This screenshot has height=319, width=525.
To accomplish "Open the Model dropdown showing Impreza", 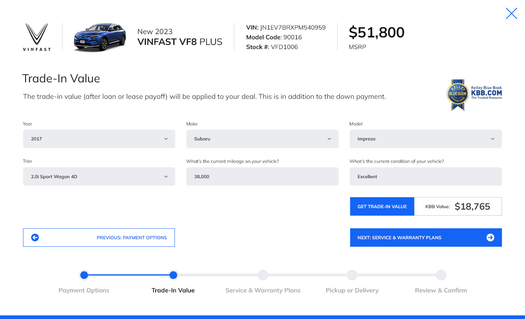I will (426, 139).
